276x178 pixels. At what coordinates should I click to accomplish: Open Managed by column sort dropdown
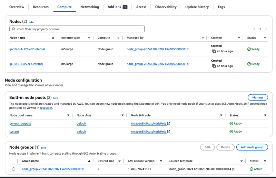pos(203,38)
